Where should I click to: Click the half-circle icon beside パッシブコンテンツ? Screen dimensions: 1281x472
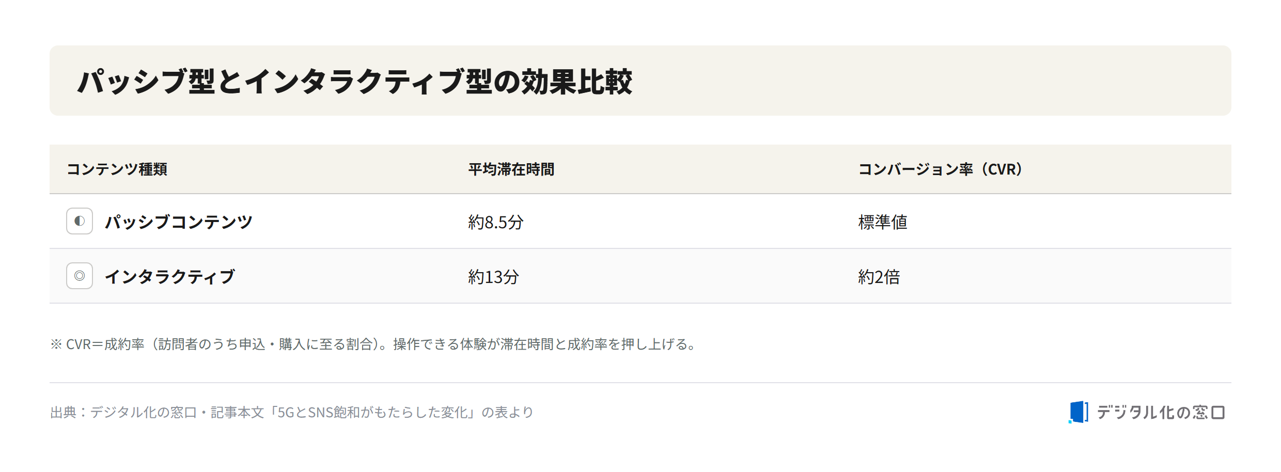point(80,221)
